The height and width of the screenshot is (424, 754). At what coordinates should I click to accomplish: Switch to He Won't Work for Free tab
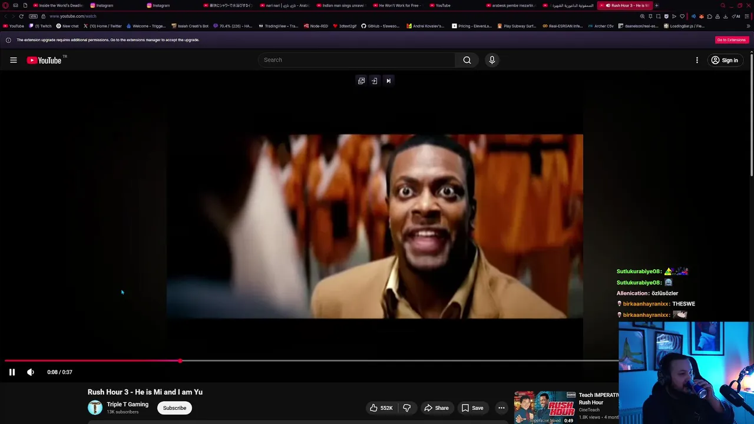click(398, 5)
